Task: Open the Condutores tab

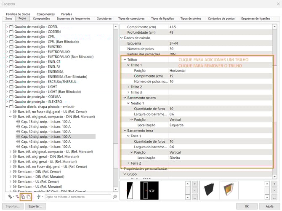Action: [104, 19]
